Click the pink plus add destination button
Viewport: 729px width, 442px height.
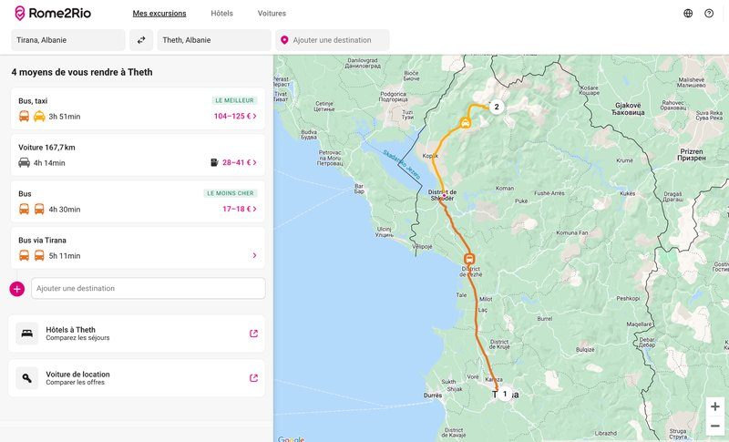[16, 289]
